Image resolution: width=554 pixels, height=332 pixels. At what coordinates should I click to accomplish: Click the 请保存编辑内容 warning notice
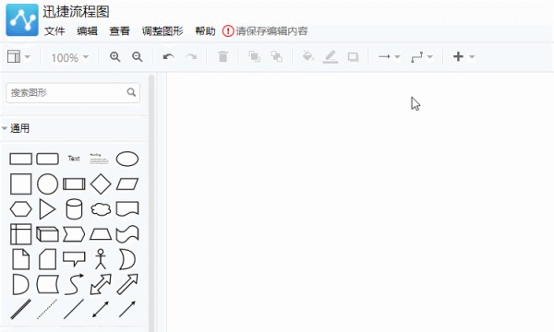point(265,31)
